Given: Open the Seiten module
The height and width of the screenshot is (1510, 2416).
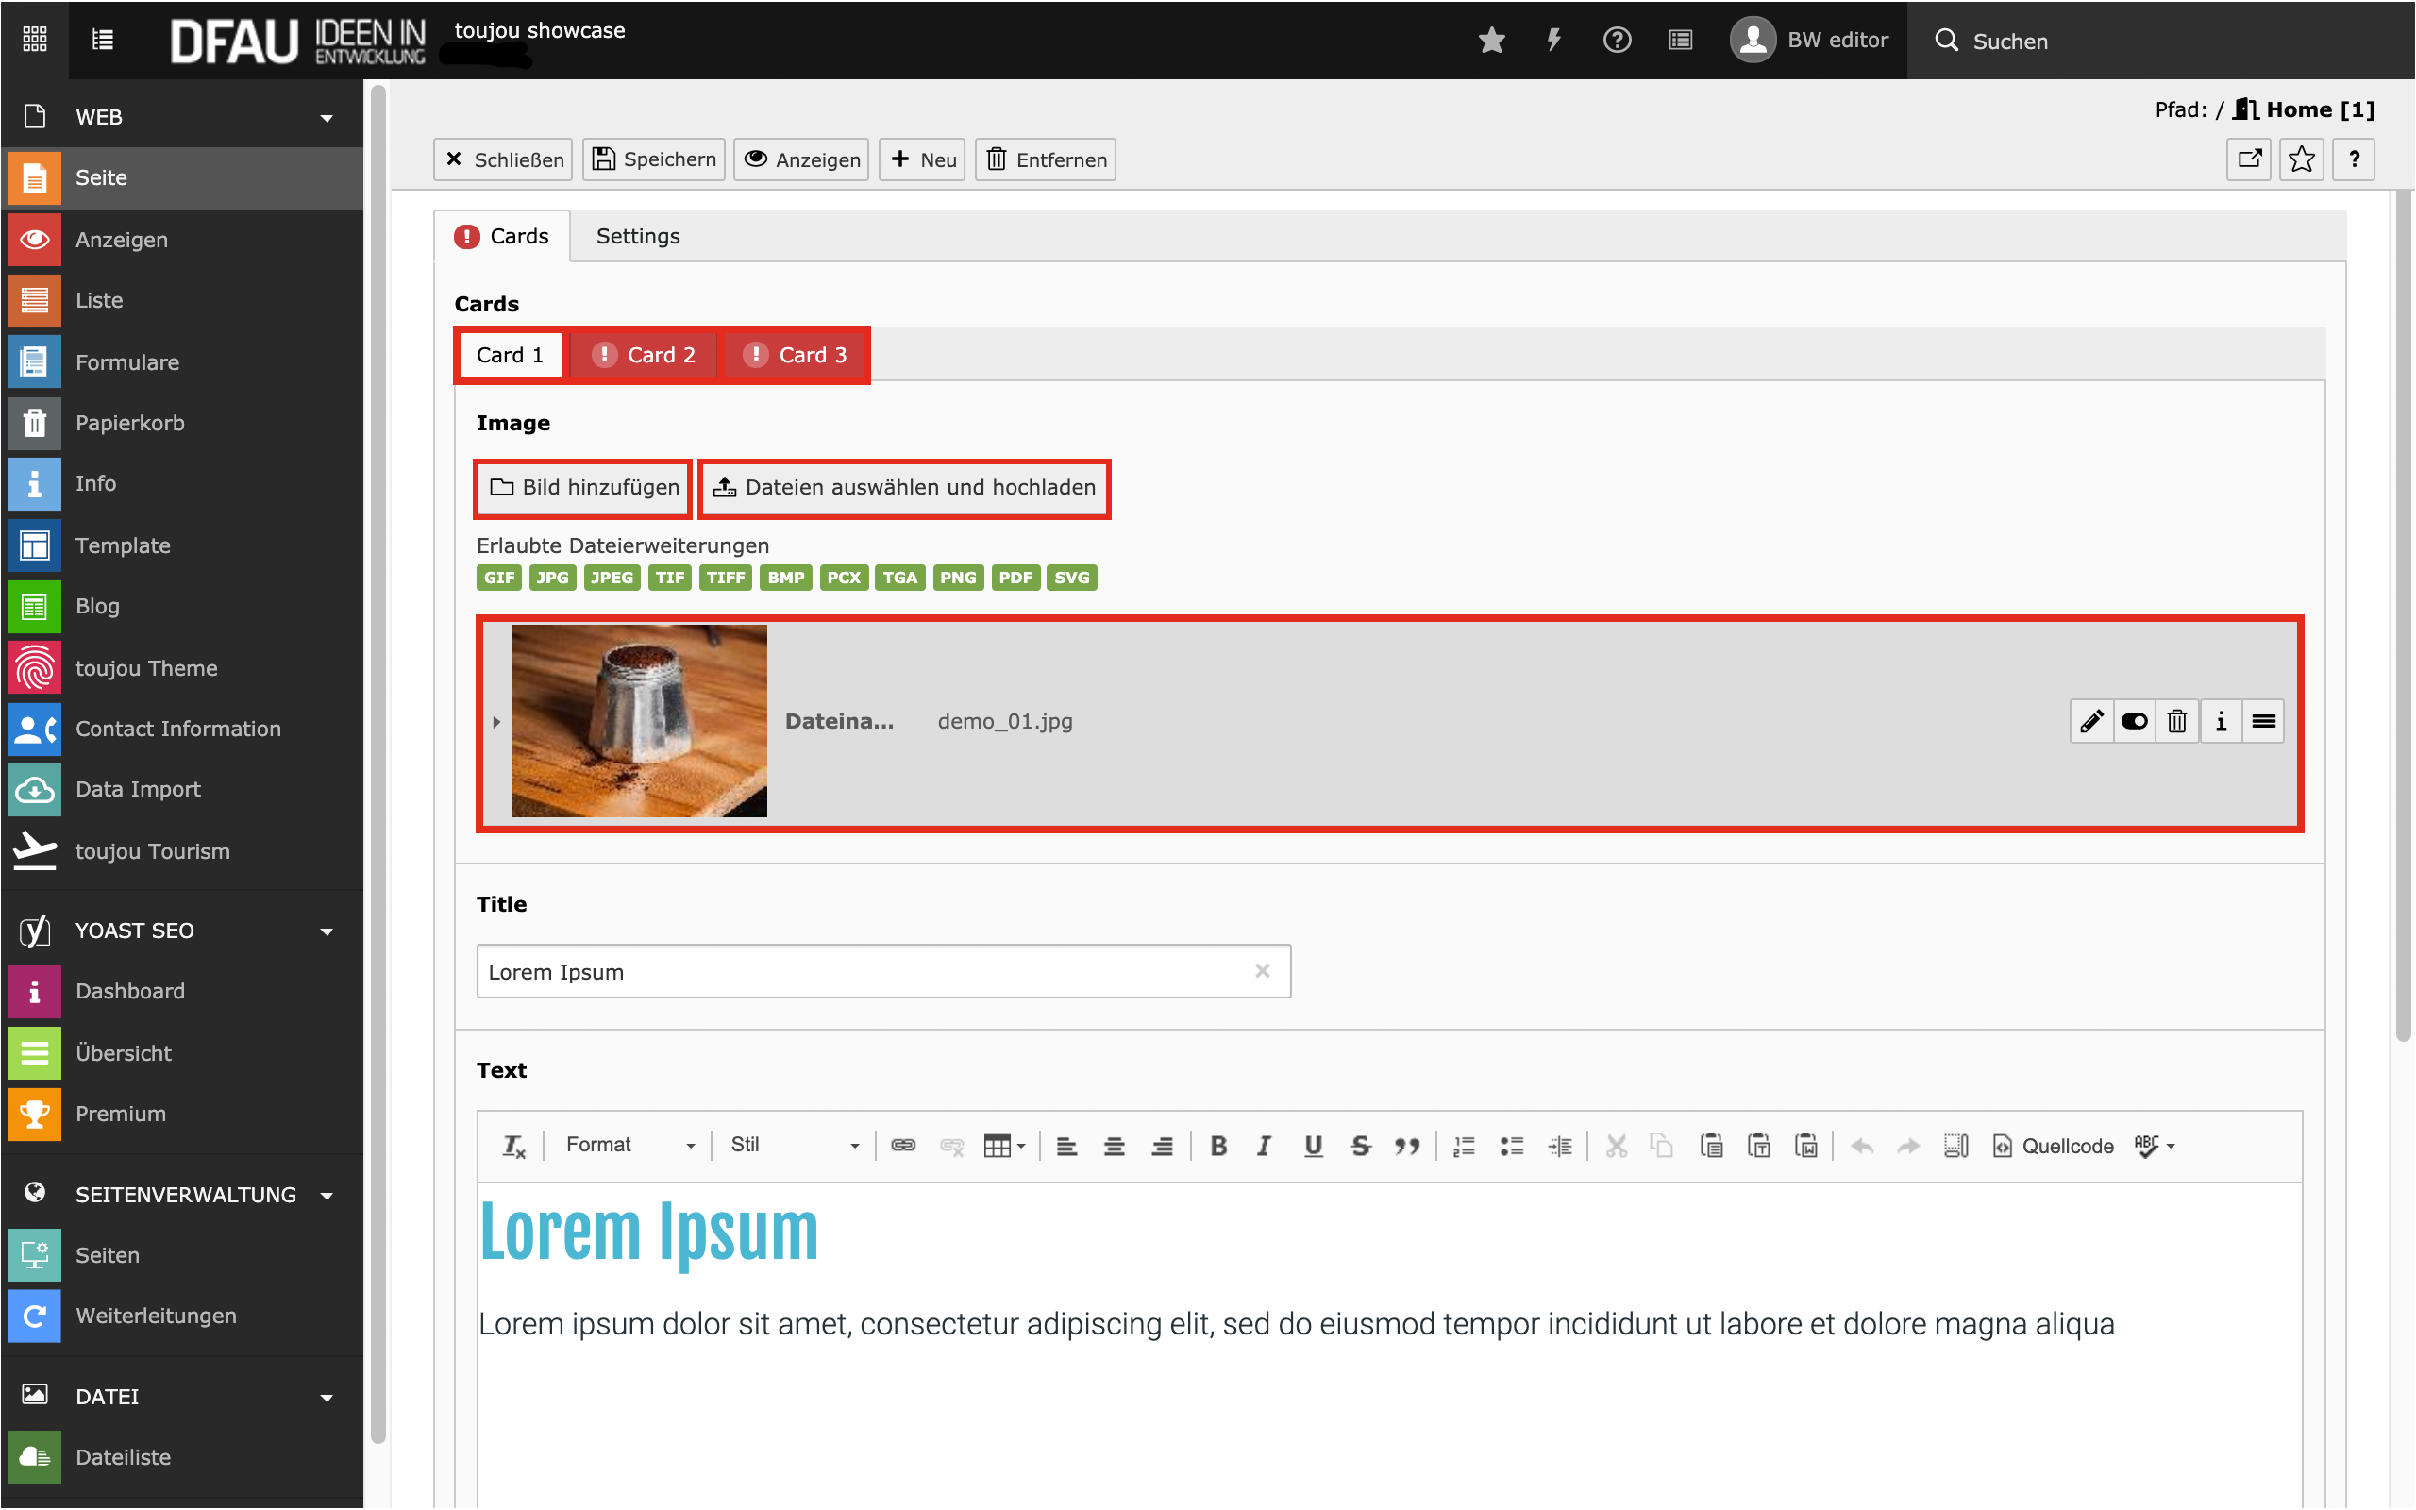Looking at the screenshot, I should pos(182,1255).
